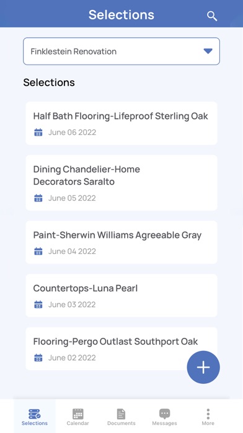This screenshot has height=433, width=243.
Task: Tap the search magnifier icon
Action: pyautogui.click(x=212, y=16)
